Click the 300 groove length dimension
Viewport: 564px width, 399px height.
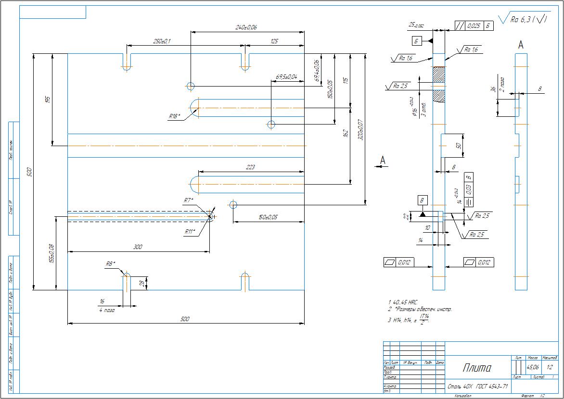(x=138, y=247)
